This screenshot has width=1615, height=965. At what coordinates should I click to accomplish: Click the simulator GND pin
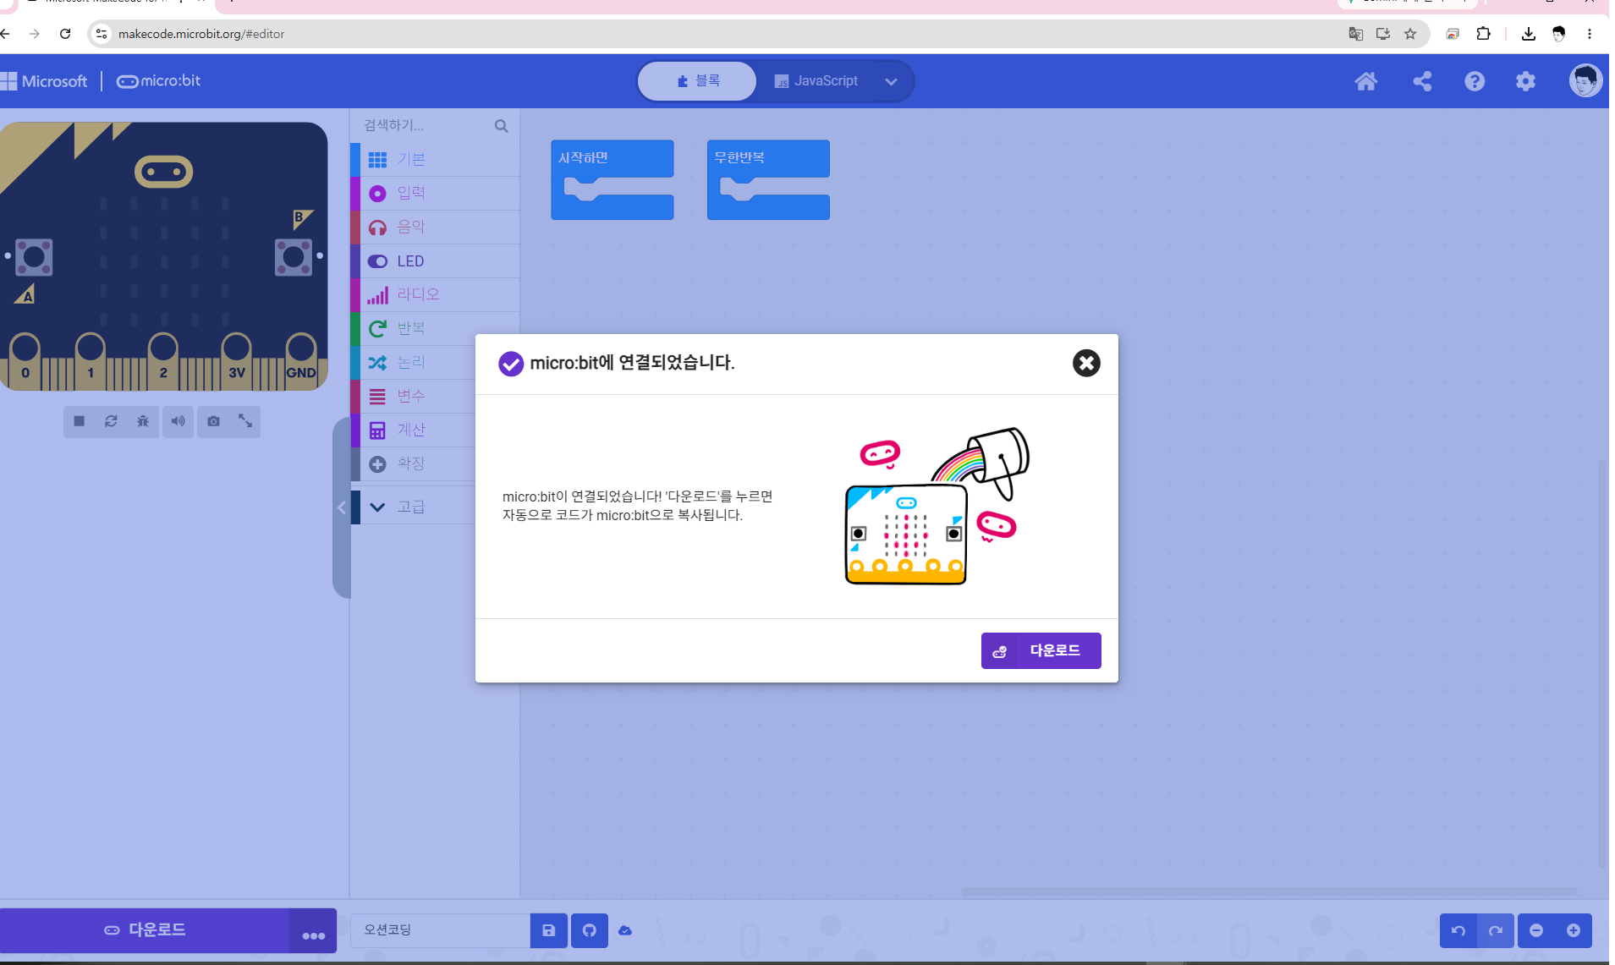pos(301,359)
